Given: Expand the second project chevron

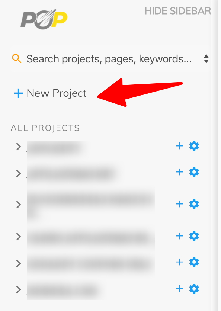Looking at the screenshot, I should (x=18, y=173).
